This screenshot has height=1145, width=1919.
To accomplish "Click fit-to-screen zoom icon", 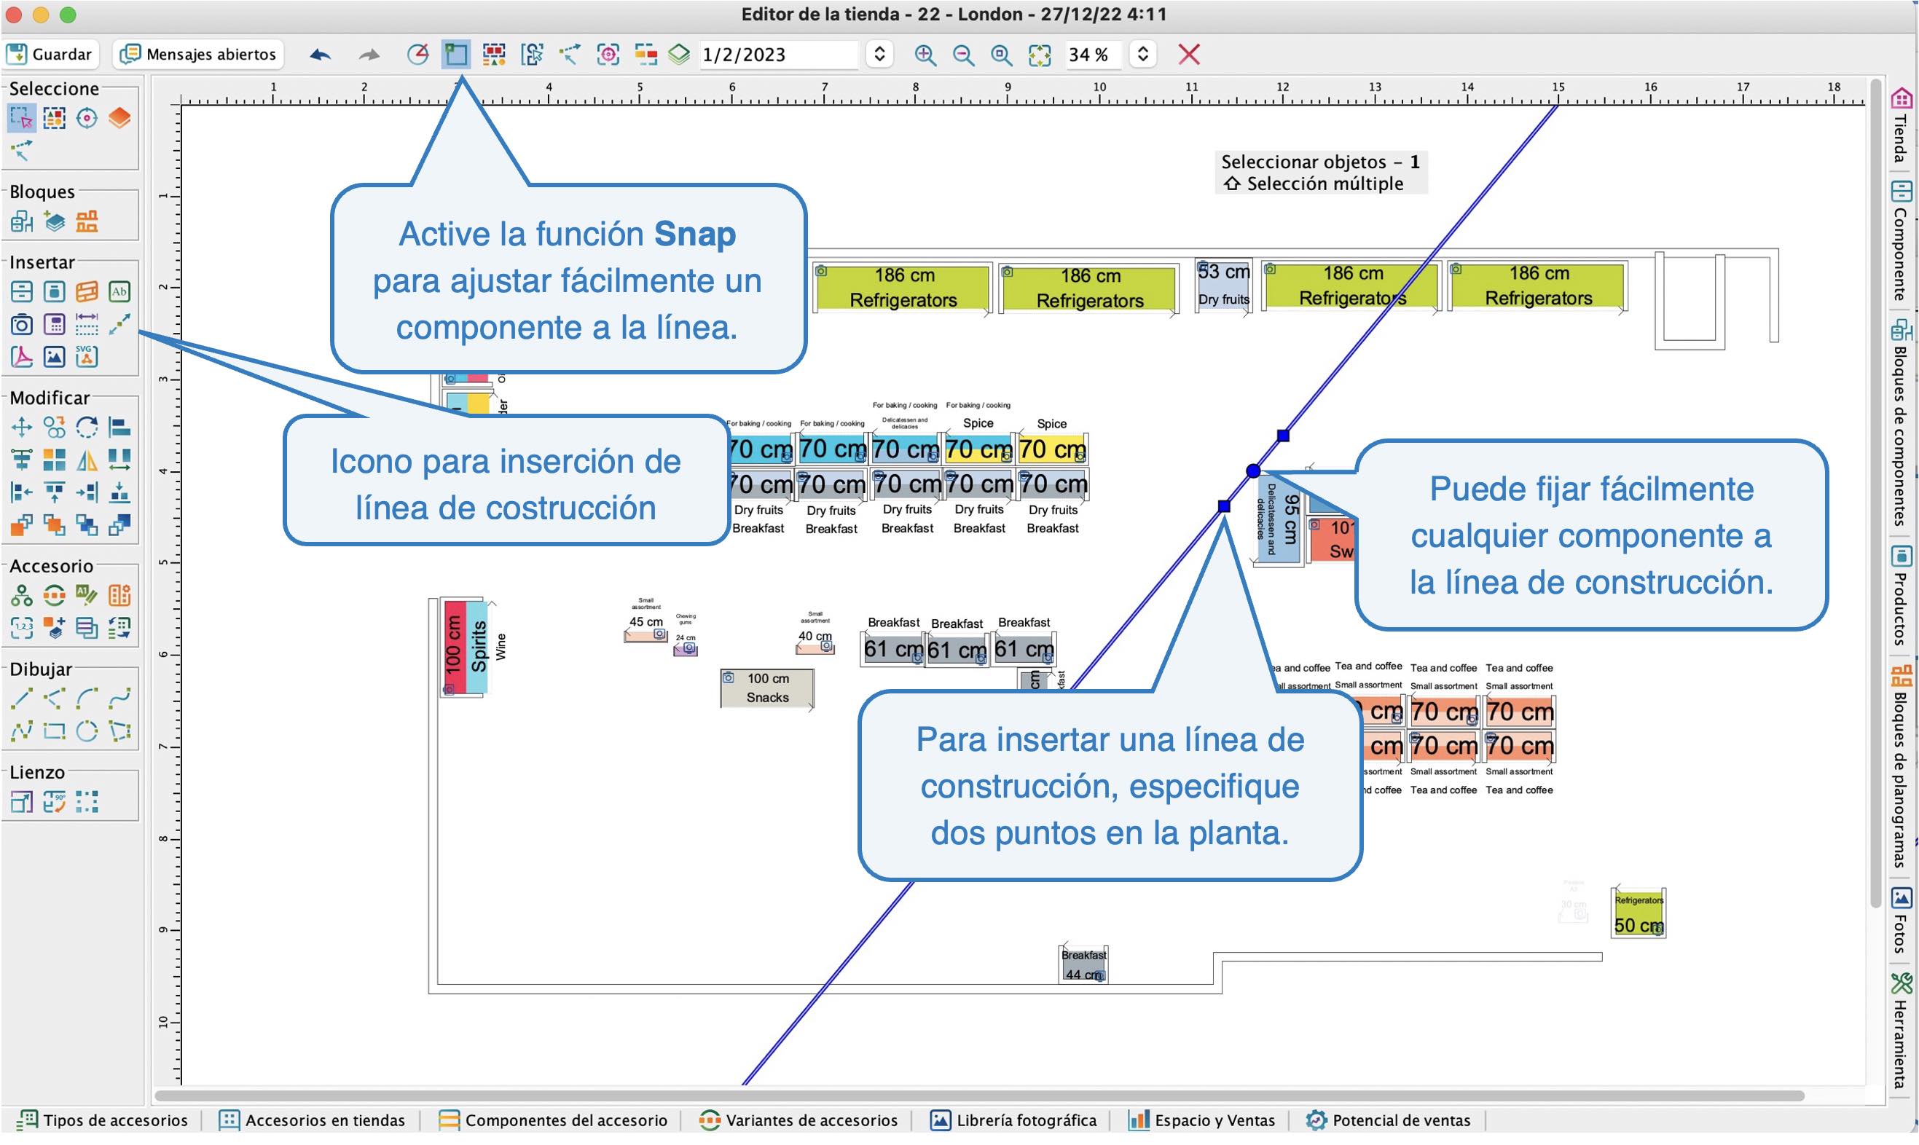I will pyautogui.click(x=1040, y=54).
